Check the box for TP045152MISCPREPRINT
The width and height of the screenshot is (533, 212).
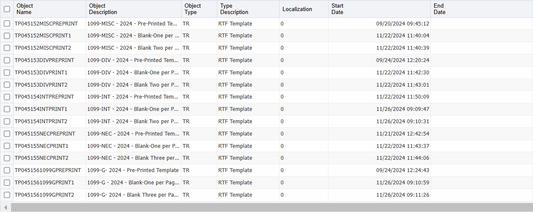pos(7,24)
